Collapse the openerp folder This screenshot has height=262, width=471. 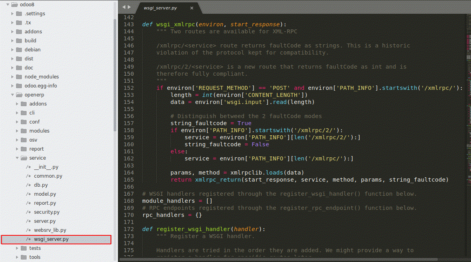[x=12, y=95]
